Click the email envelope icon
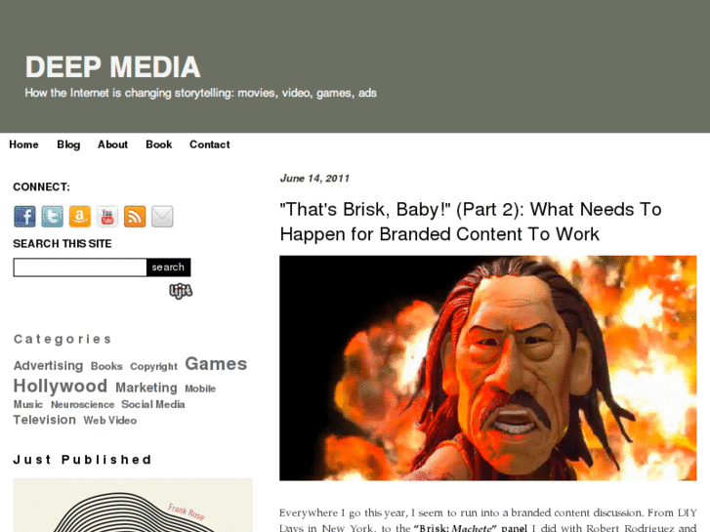This screenshot has width=710, height=532. (162, 216)
